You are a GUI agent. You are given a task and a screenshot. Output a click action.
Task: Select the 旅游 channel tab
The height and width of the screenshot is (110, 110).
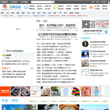pos(44,13)
